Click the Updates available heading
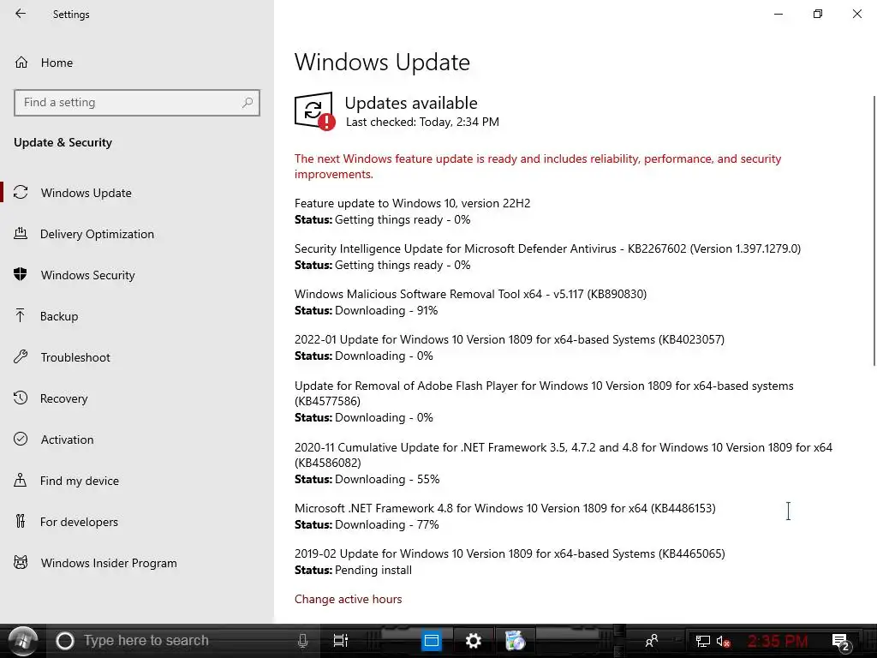 coord(410,103)
